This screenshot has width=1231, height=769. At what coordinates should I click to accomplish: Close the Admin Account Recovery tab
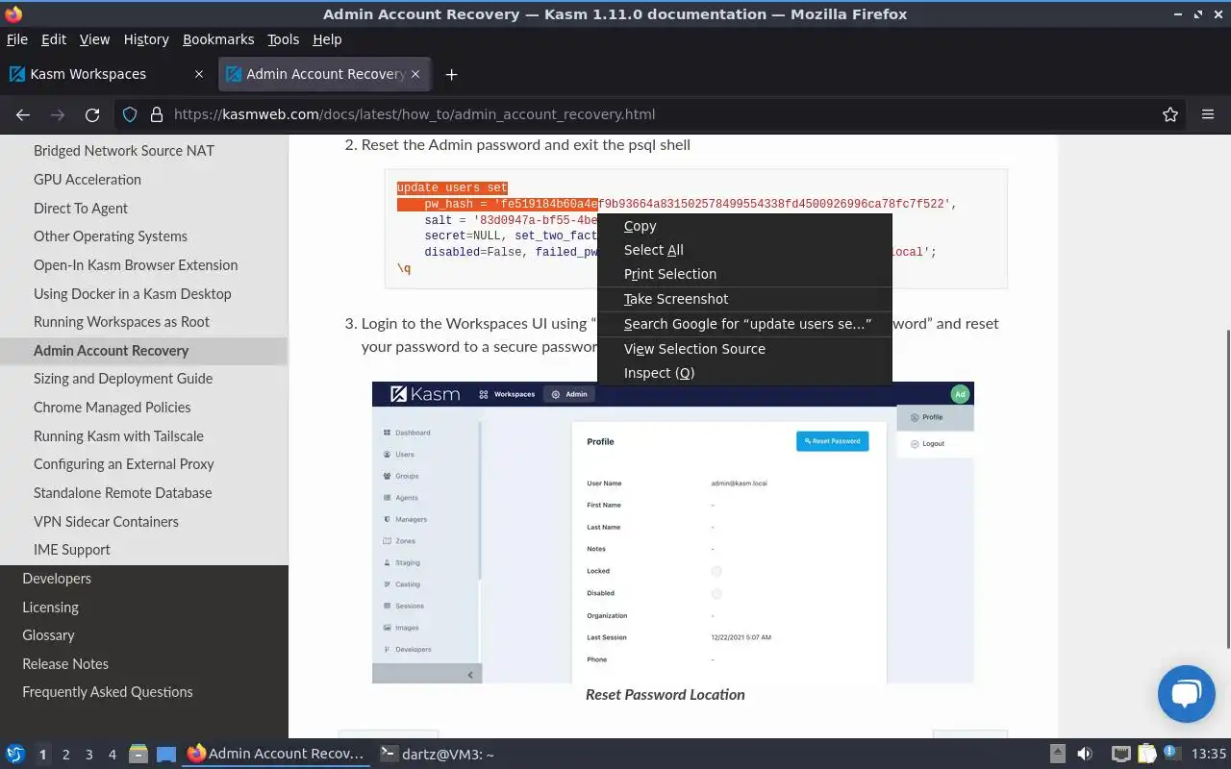pos(415,74)
